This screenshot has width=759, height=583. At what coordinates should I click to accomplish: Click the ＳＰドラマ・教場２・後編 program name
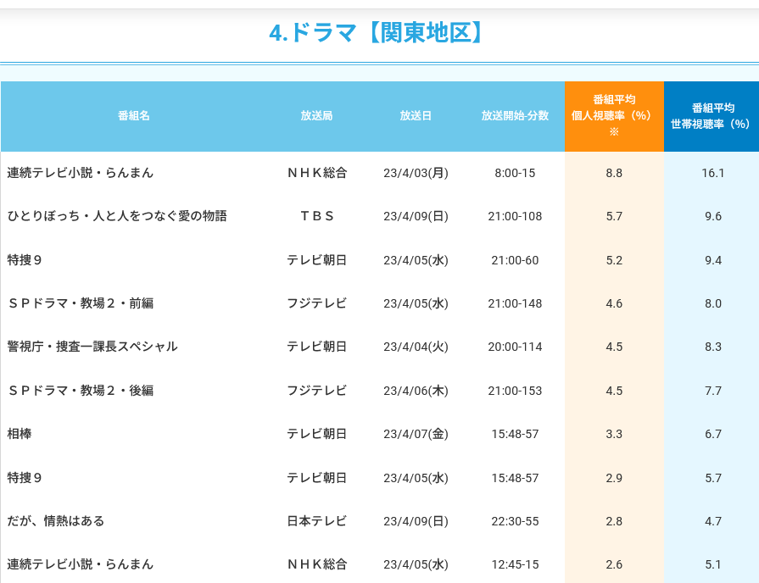tap(81, 391)
